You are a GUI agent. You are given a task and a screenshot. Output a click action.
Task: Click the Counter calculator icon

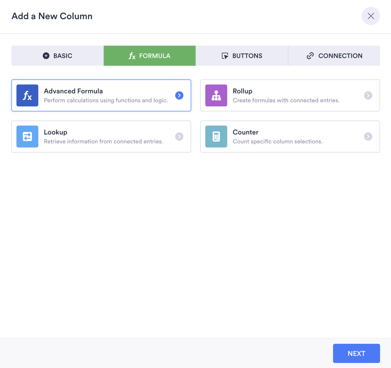click(x=216, y=137)
